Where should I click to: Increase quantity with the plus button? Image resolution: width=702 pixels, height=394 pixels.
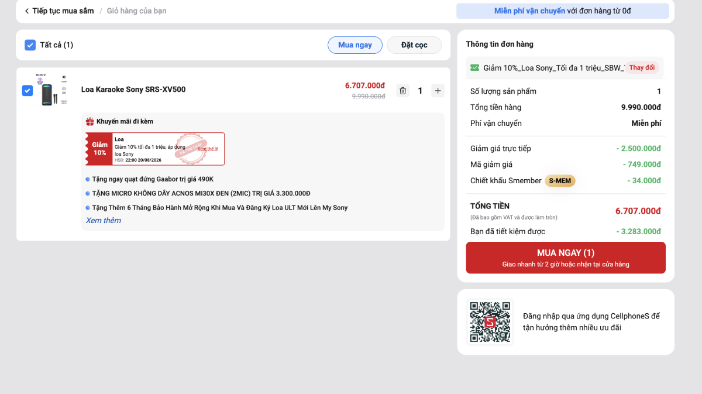click(438, 91)
